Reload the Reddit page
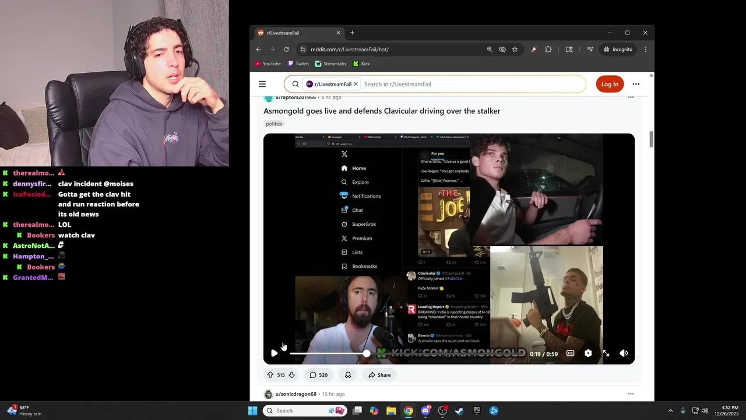This screenshot has height=420, width=746. tap(286, 50)
